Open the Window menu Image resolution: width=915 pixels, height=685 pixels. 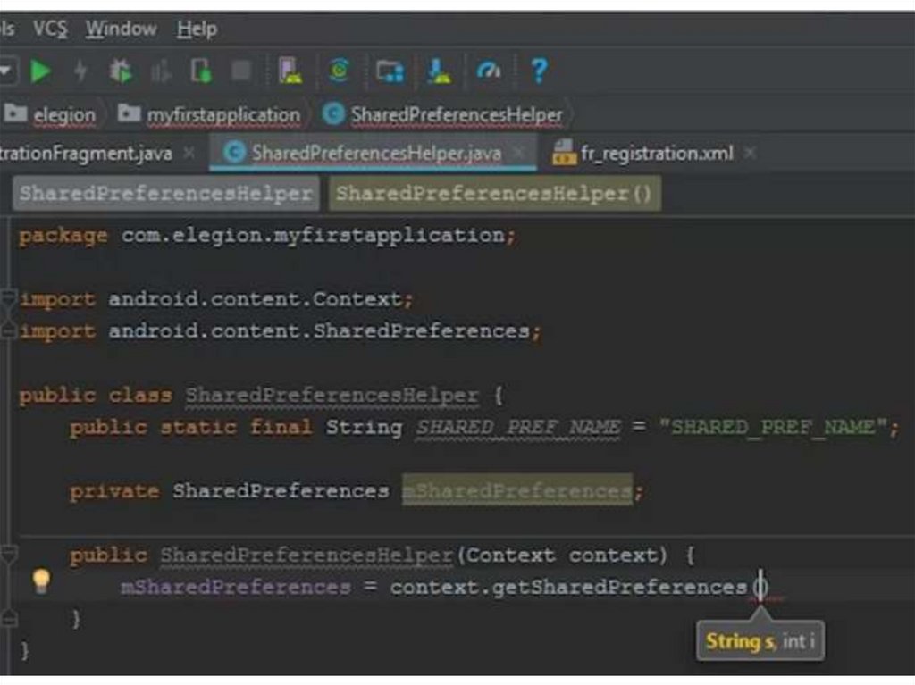pos(122,29)
